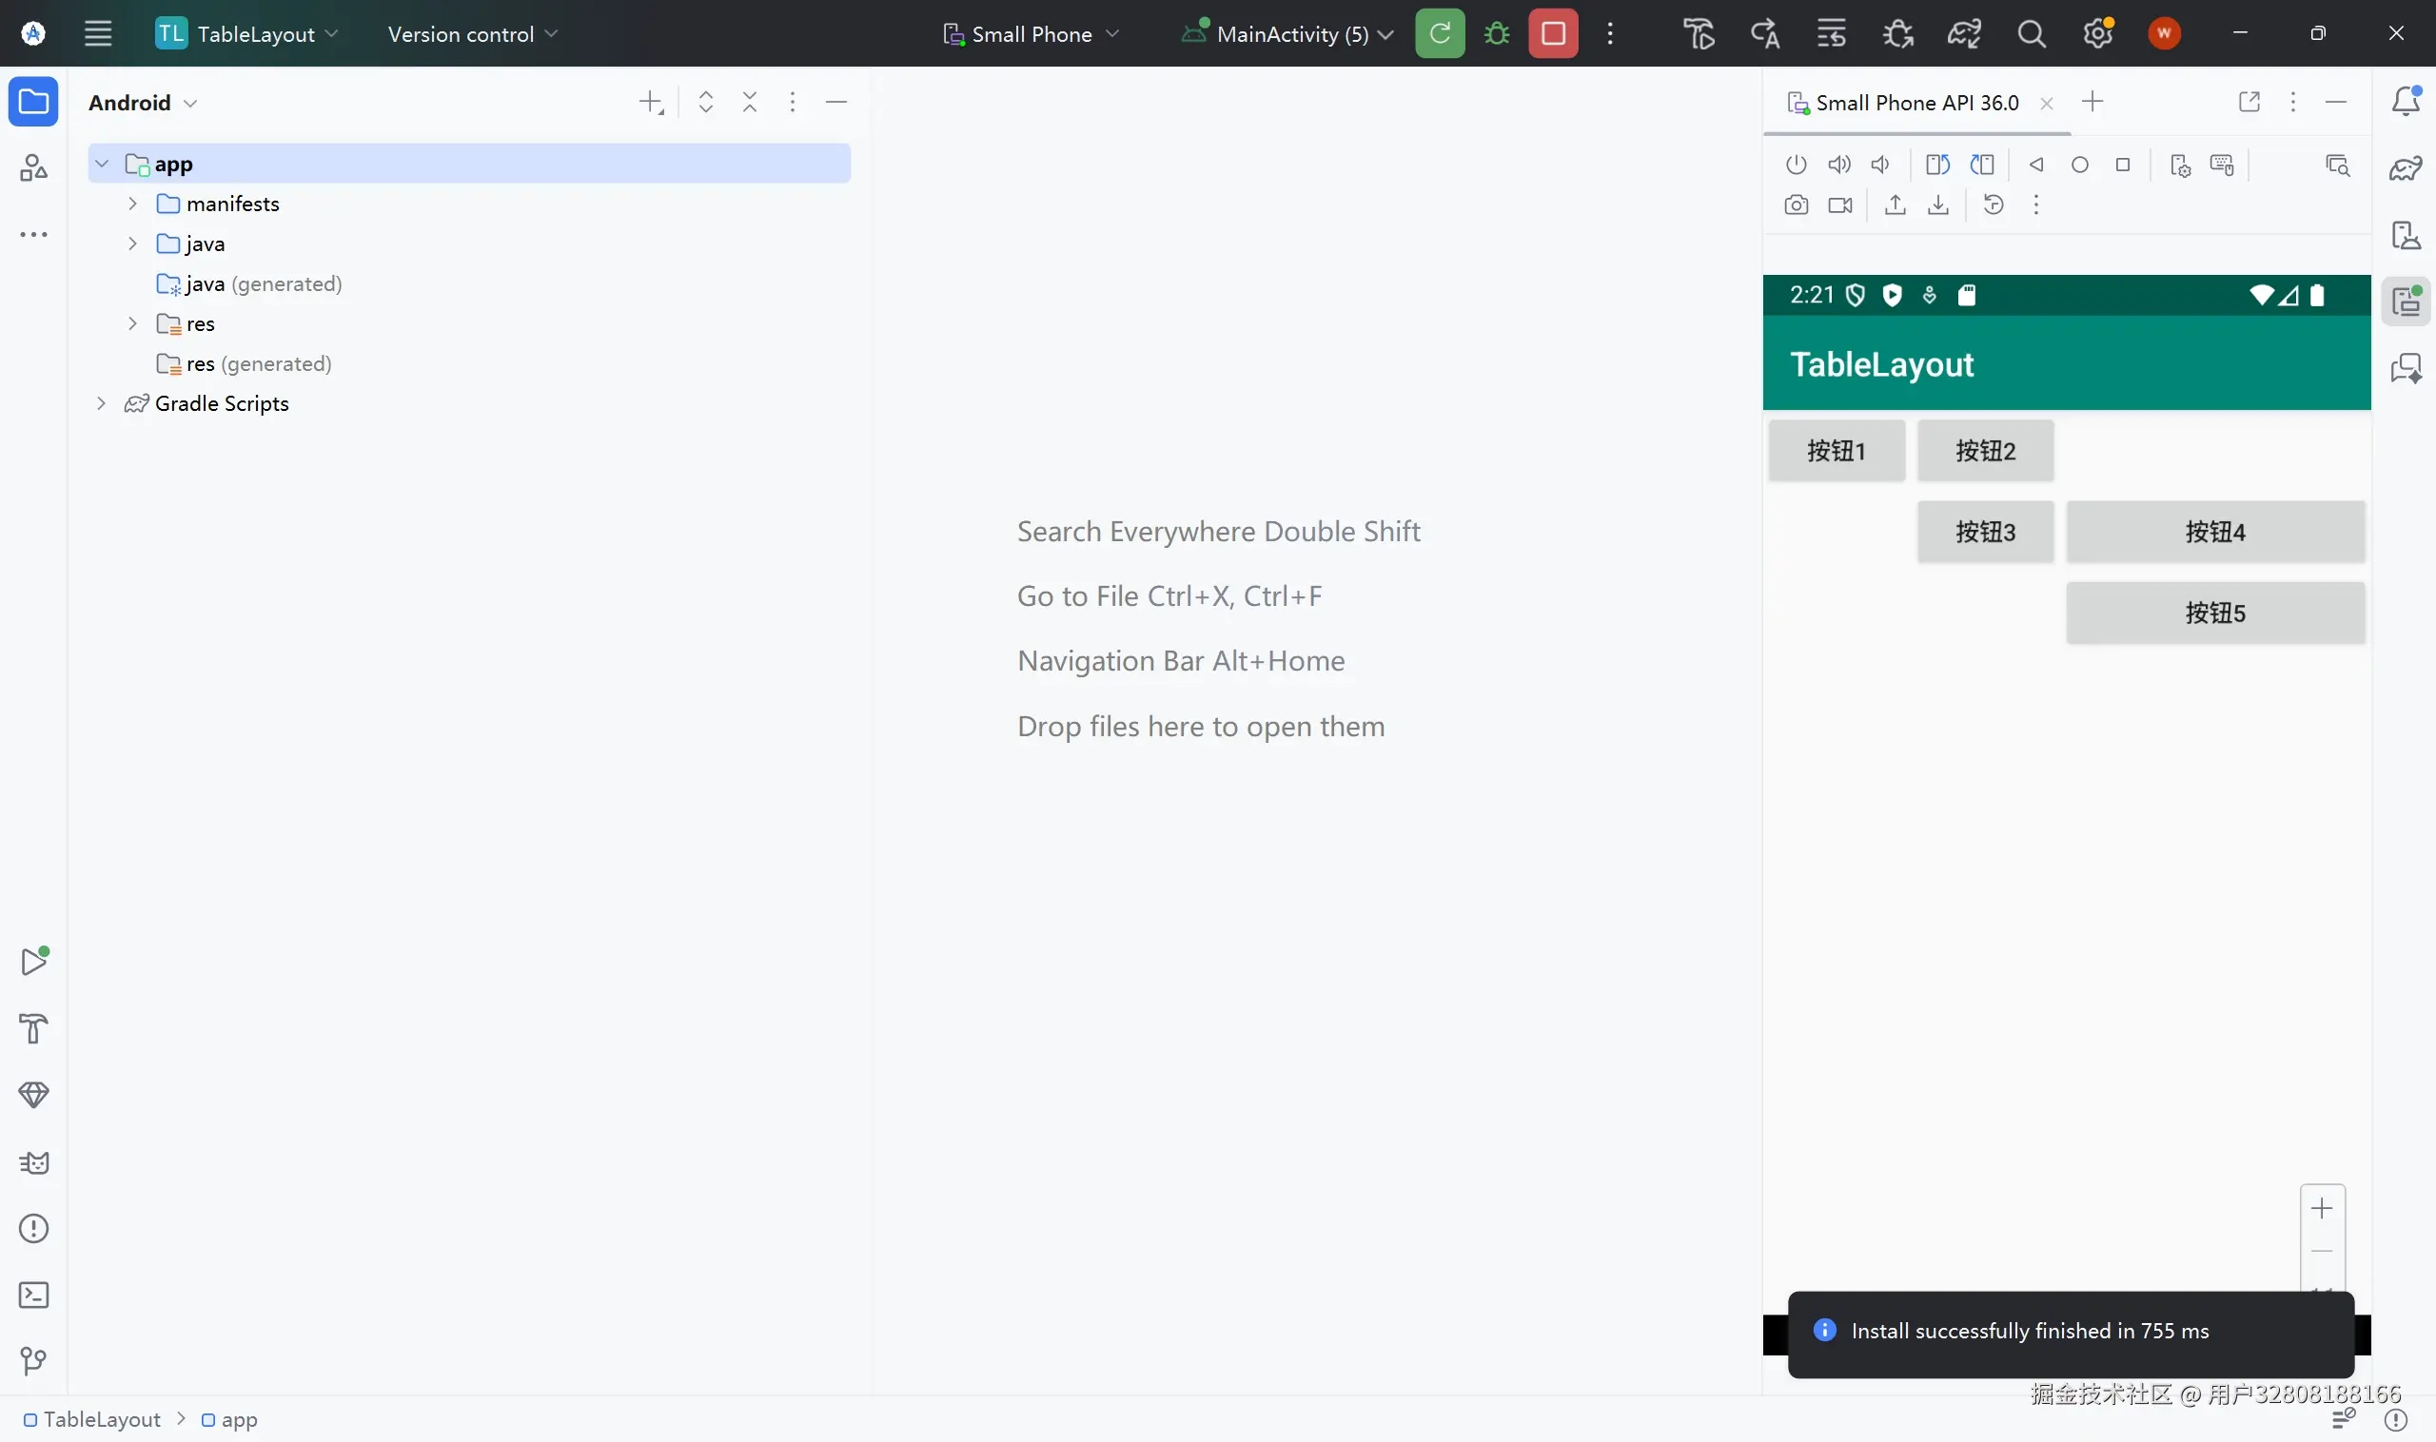The image size is (2436, 1442).
Task: Stop the running app with red button
Action: [x=1552, y=34]
